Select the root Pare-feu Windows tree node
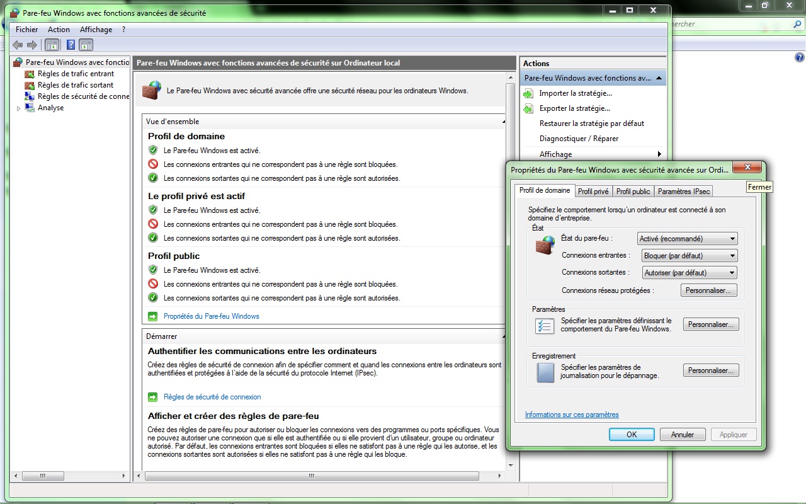The height and width of the screenshot is (504, 806). click(77, 62)
